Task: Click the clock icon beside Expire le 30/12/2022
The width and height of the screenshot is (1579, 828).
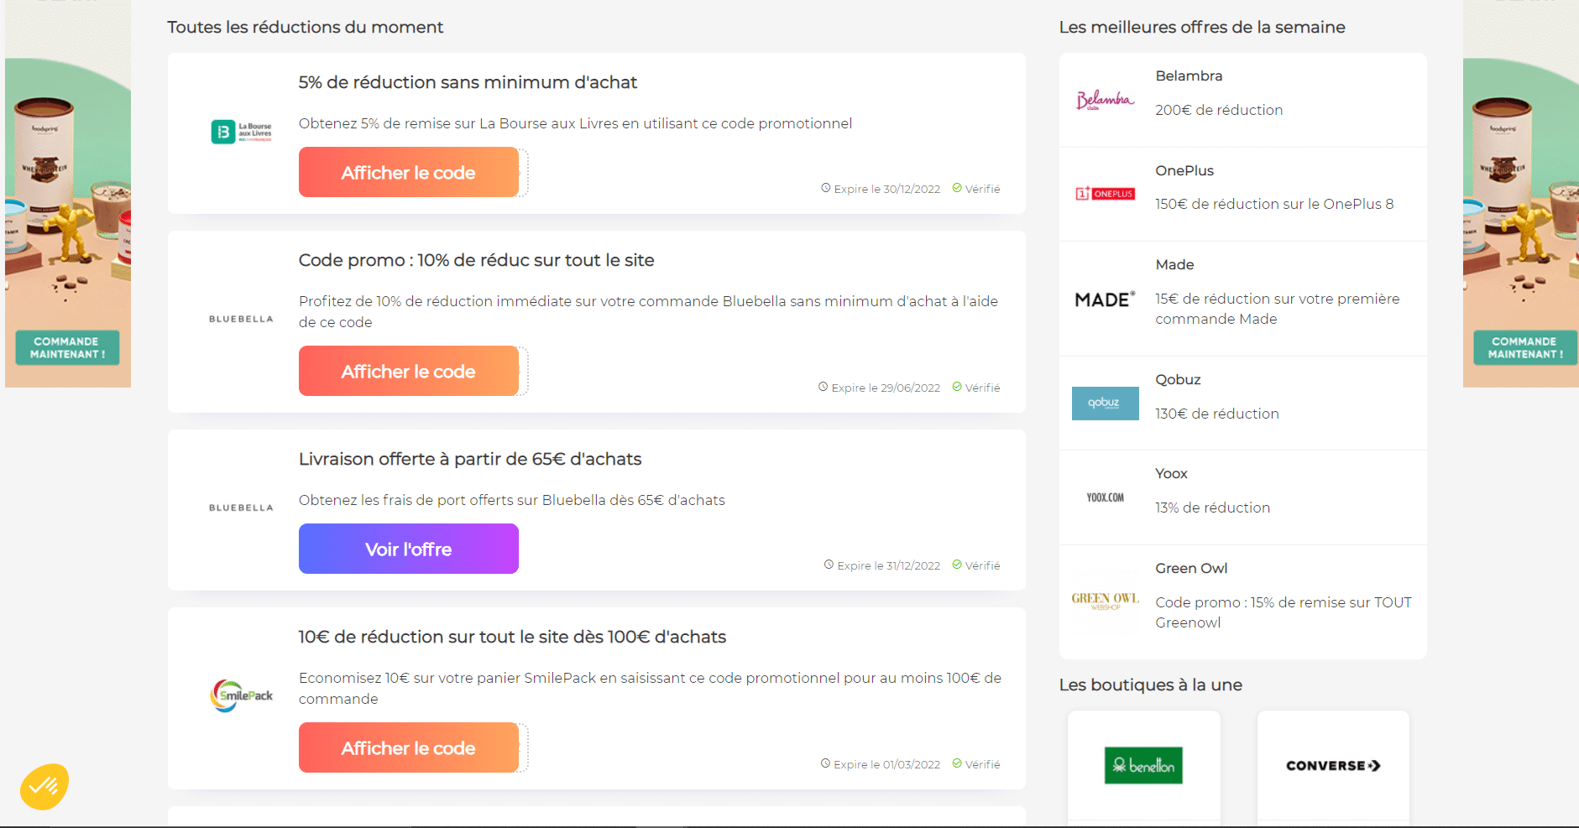Action: click(x=824, y=188)
